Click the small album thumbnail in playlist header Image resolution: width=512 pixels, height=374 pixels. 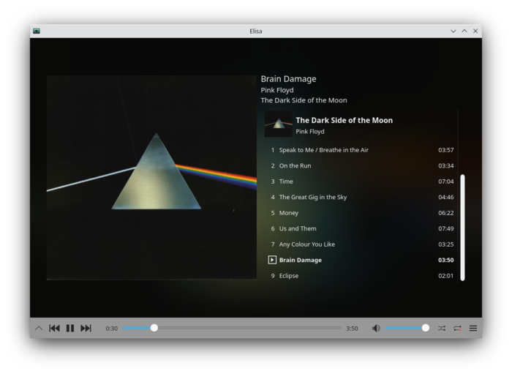[278, 124]
